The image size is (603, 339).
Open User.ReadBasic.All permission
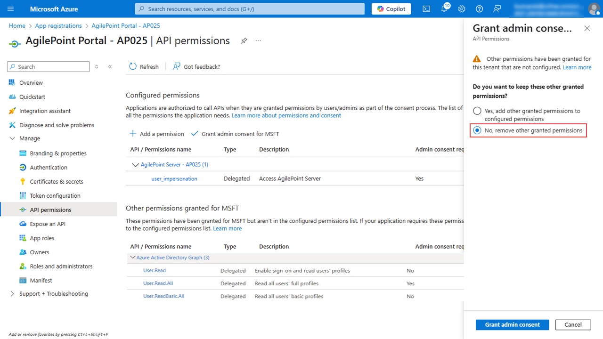(x=164, y=296)
